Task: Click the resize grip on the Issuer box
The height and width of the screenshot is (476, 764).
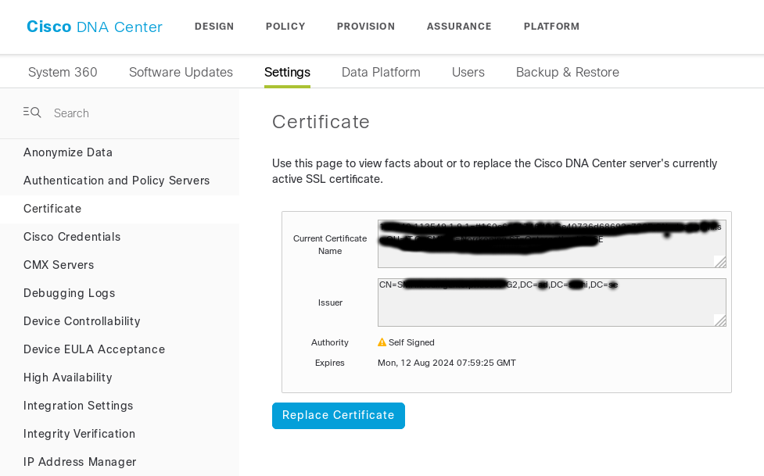Action: [x=719, y=321]
